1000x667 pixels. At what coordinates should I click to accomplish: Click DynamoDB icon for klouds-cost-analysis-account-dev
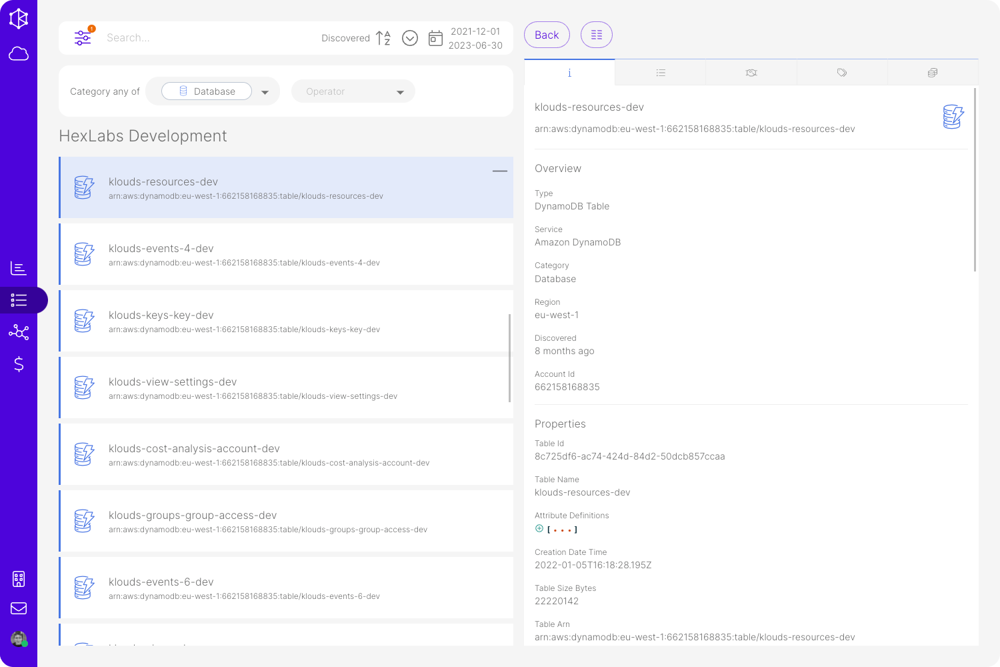pos(84,454)
